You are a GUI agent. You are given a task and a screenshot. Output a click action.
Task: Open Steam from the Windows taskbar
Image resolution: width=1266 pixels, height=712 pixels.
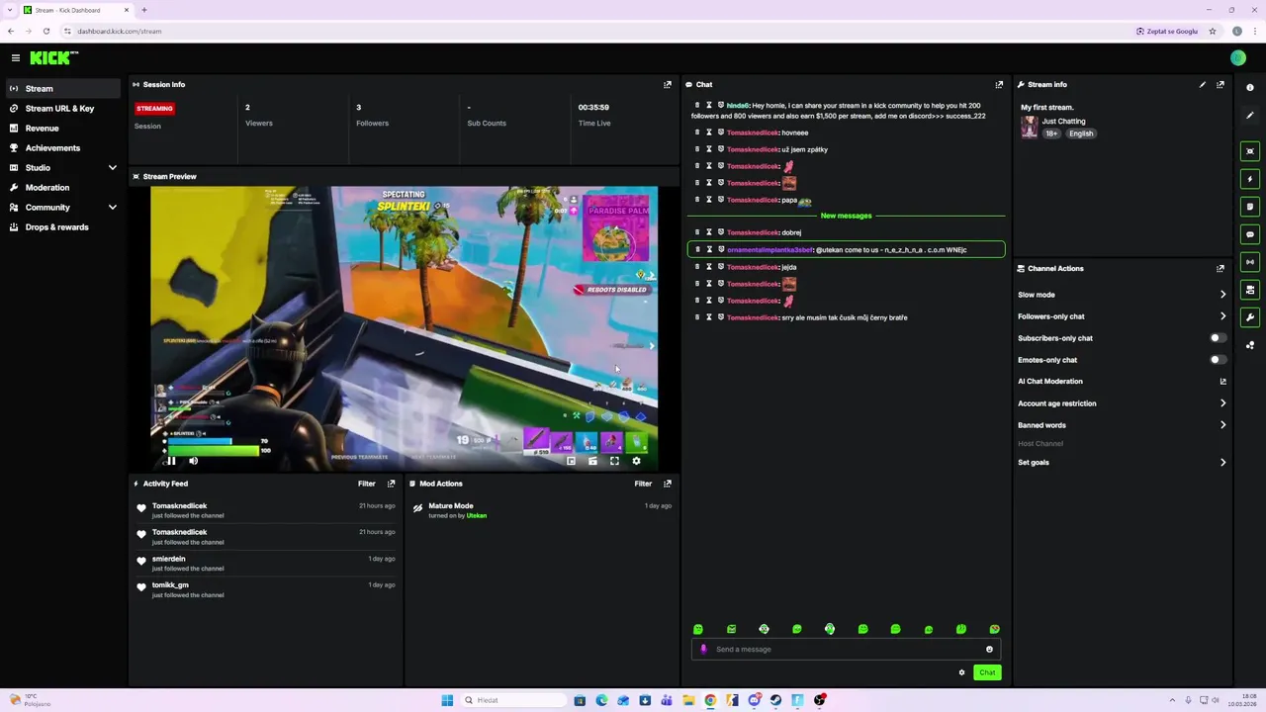(775, 700)
